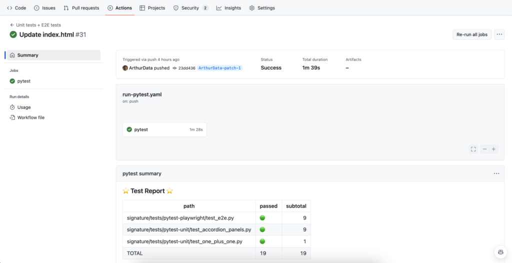Screen dimensions: 512x263
Task: Click the home icon beside Summary
Action: click(12, 55)
